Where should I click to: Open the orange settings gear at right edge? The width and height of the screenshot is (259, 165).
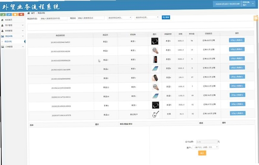coord(256,18)
